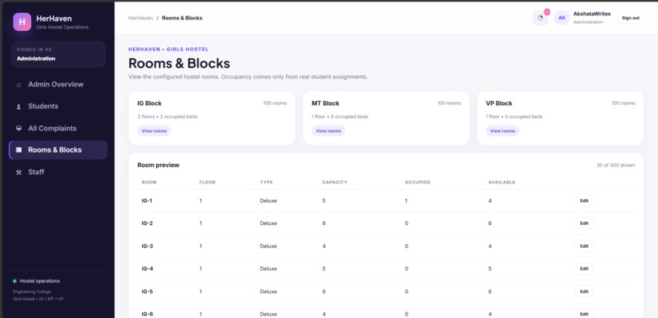Edit room IG-5

pyautogui.click(x=585, y=291)
